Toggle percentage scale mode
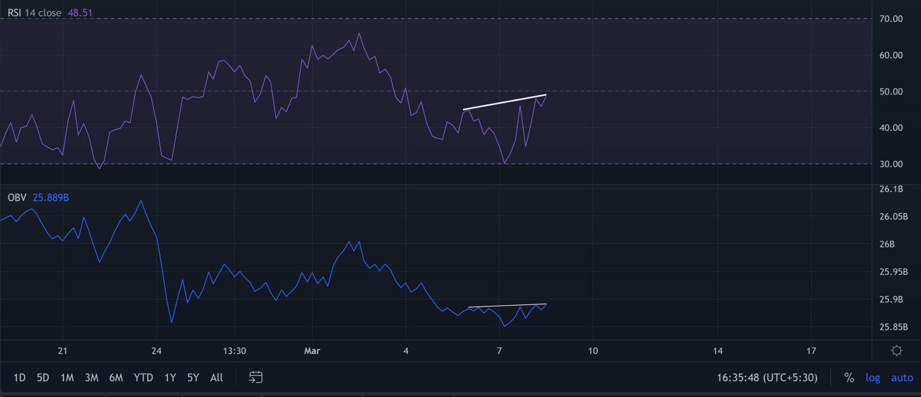Screen dimensions: 921x397 (x=848, y=378)
